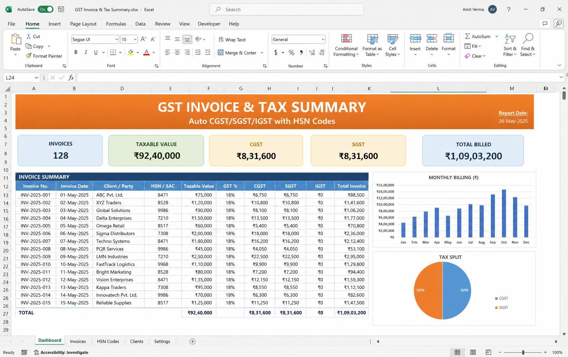Open Find & Select menu

click(x=528, y=45)
